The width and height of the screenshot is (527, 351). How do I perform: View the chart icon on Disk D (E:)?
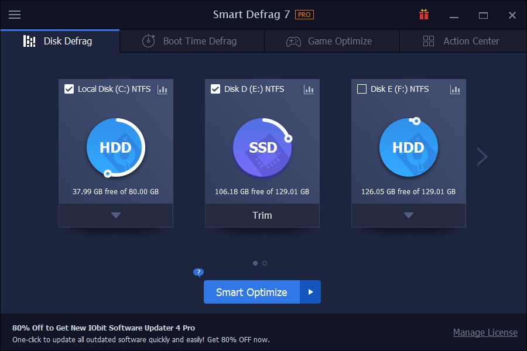309,90
